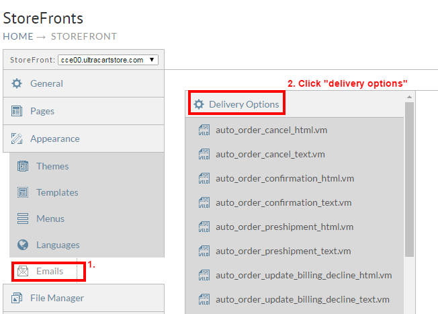Click the email list scrollbar thumb

click(x=409, y=180)
